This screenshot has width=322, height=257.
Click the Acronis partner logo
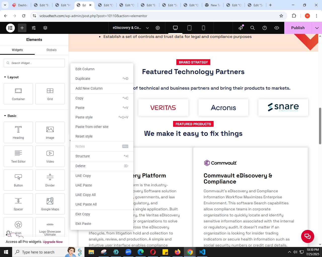(x=223, y=108)
